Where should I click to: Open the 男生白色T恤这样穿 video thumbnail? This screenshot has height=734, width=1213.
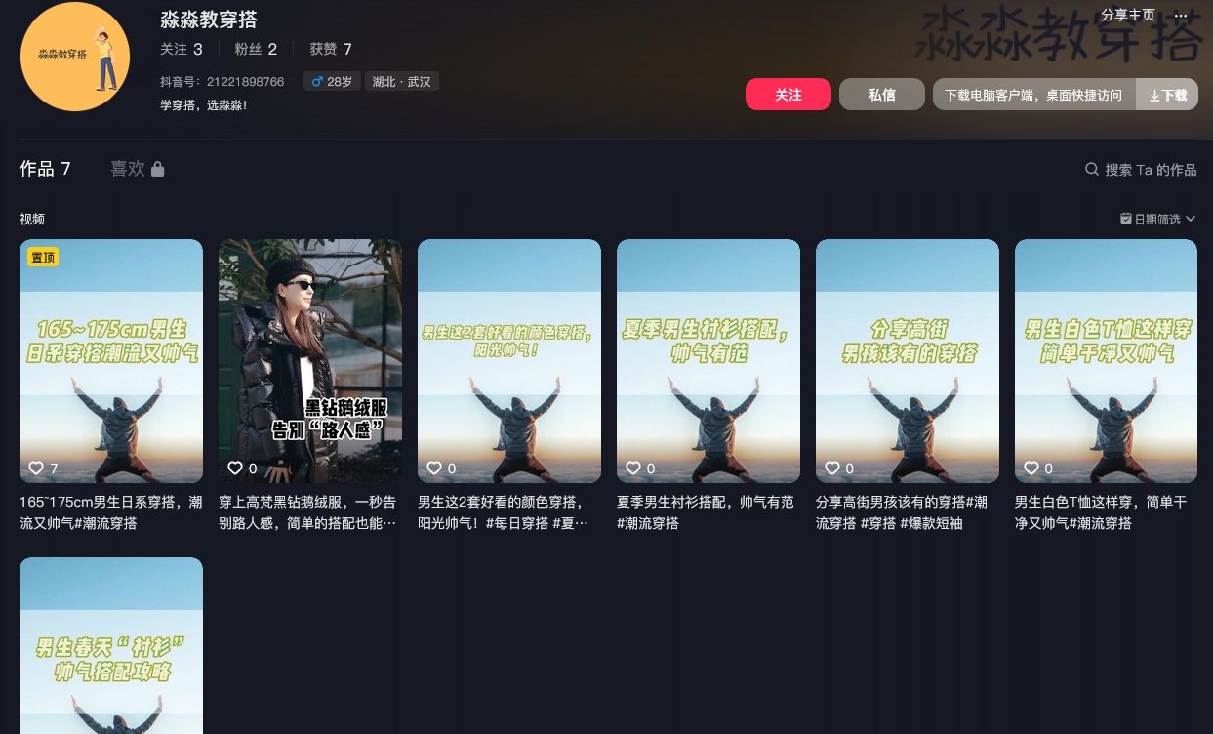(x=1107, y=361)
